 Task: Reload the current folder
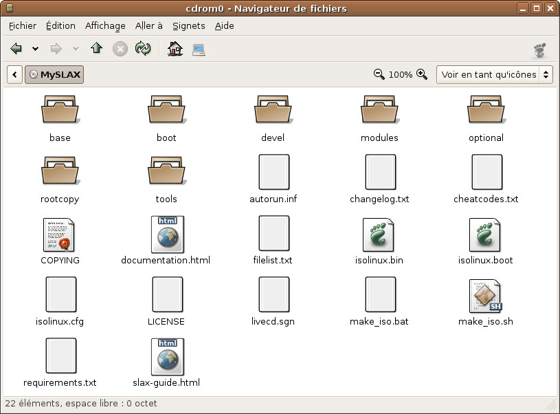142,49
